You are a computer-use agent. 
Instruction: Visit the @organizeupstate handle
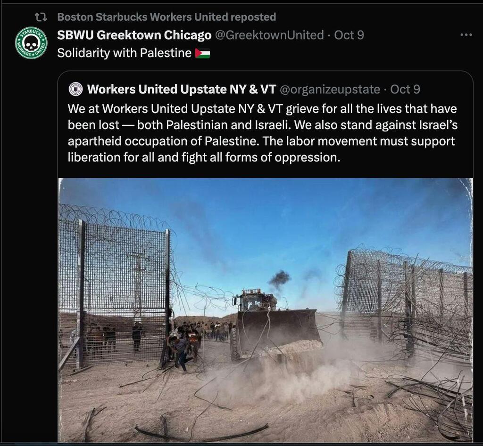click(330, 89)
